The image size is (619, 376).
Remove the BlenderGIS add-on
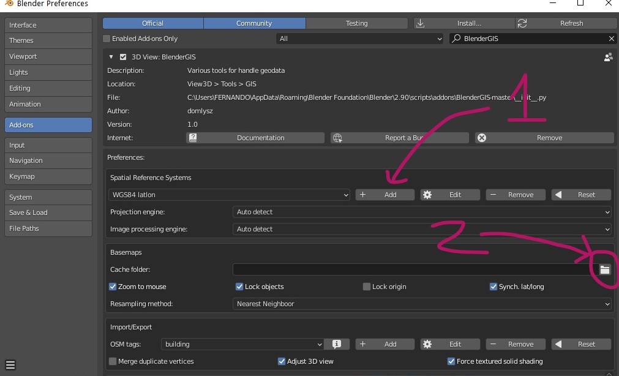(x=544, y=138)
